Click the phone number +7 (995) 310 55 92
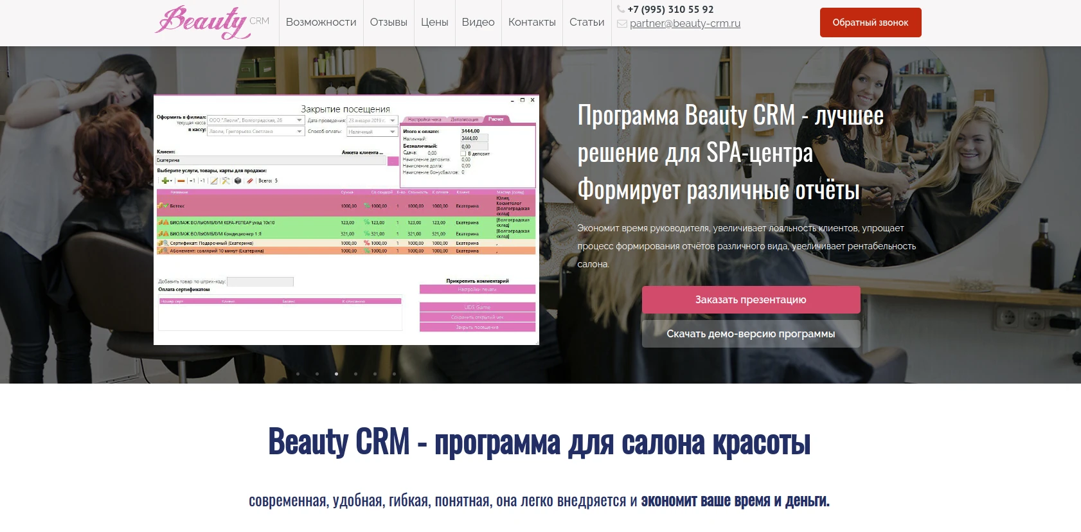The image size is (1081, 532). (x=670, y=9)
